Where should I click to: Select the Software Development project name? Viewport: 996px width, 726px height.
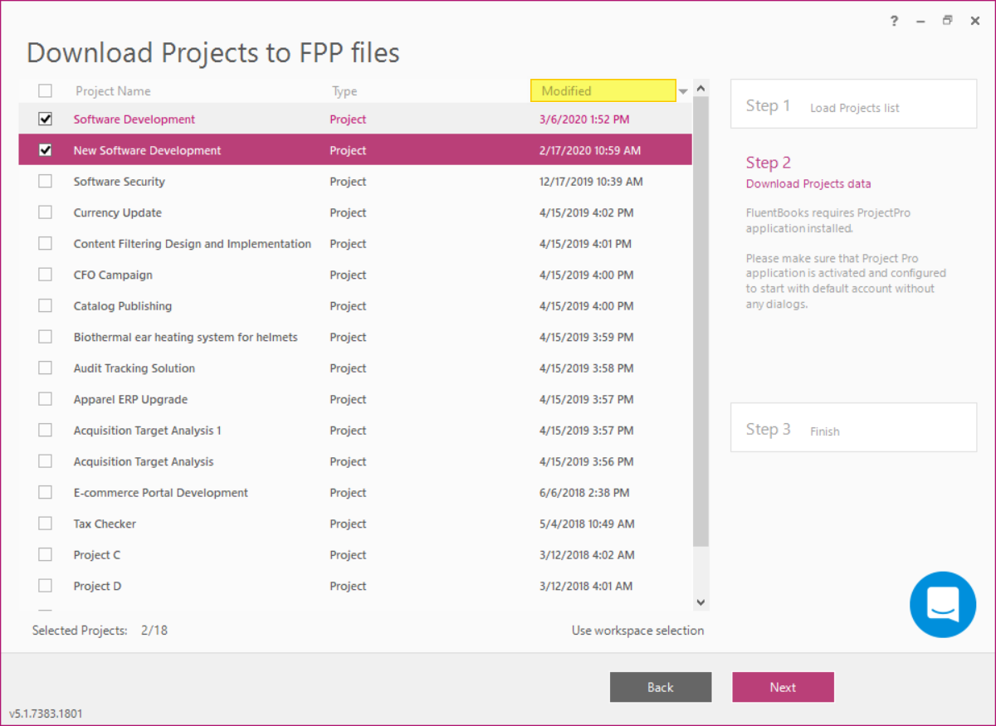(x=134, y=119)
